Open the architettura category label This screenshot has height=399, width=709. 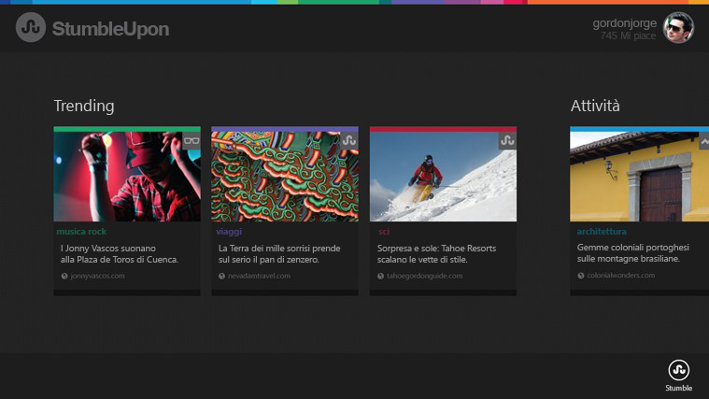(x=602, y=232)
